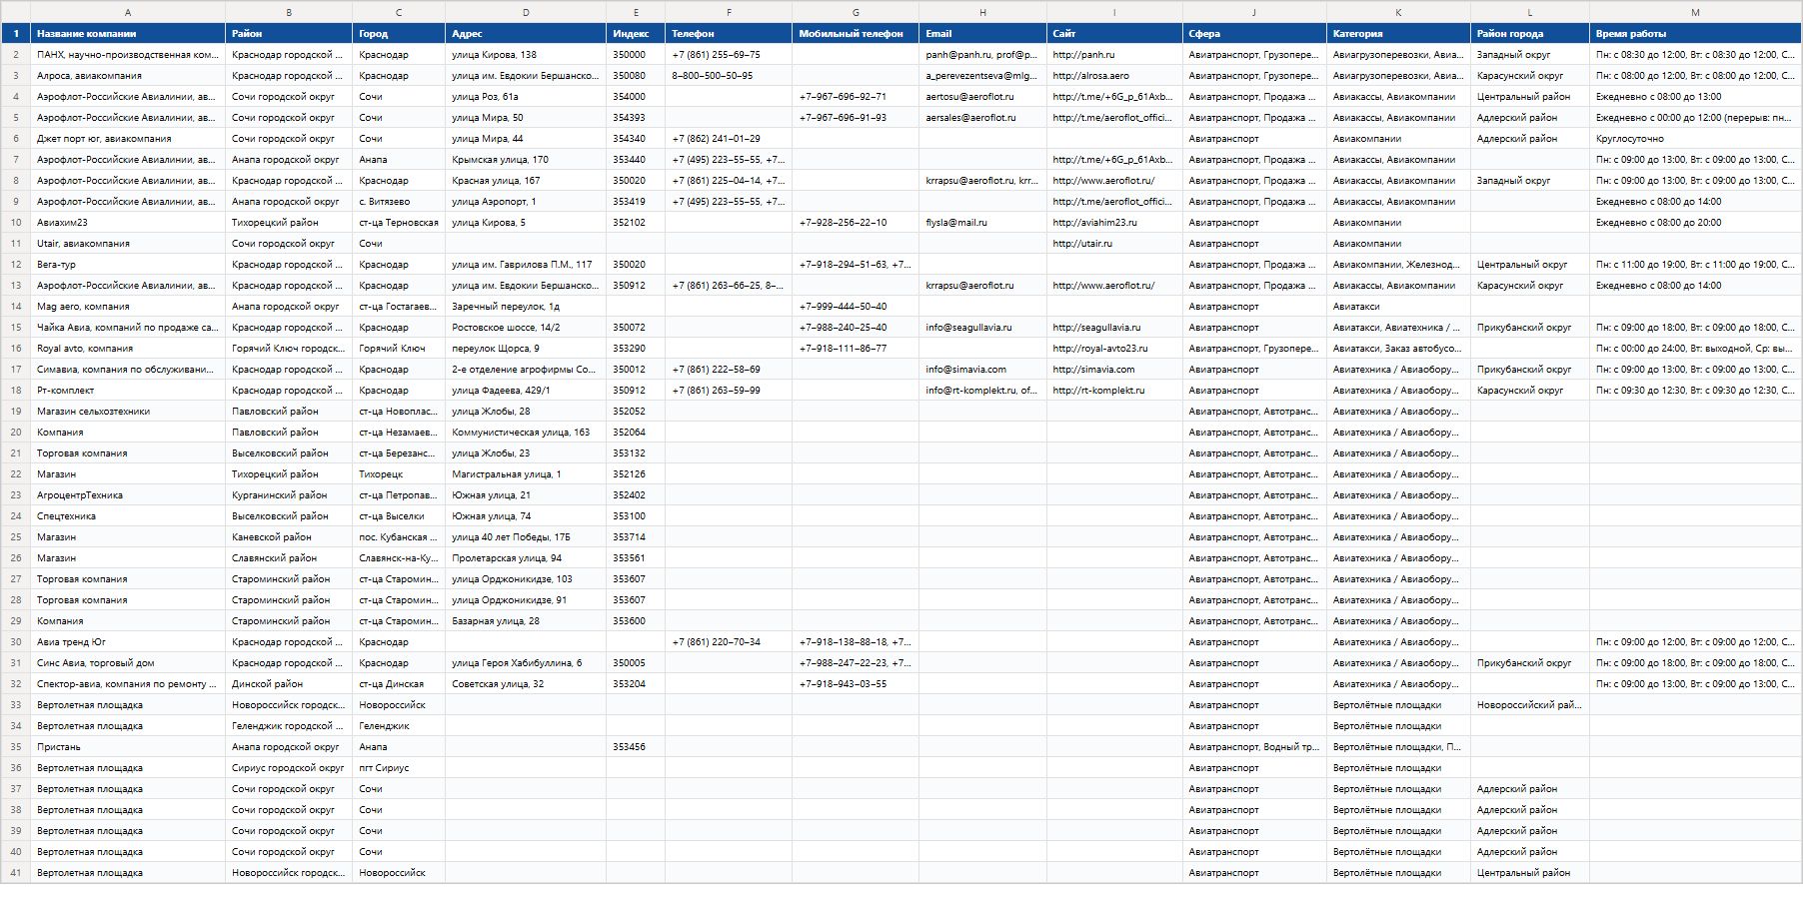Click the 'http://utair.ru' site cell
The image size is (1803, 901).
pyautogui.click(x=1114, y=243)
